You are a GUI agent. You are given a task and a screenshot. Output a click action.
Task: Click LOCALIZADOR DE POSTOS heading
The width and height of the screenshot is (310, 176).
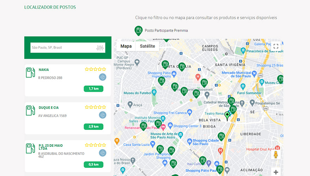50,7
